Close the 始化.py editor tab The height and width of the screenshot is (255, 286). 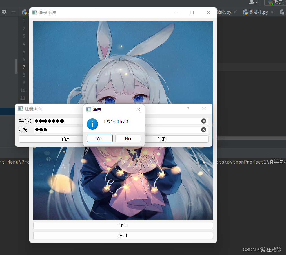(235, 12)
